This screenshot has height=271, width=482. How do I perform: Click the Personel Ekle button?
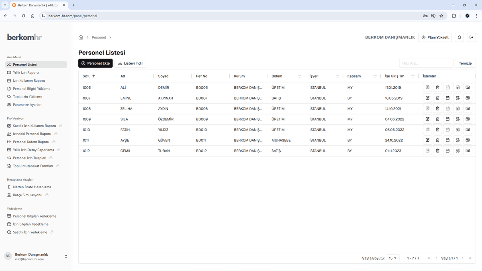click(95, 63)
